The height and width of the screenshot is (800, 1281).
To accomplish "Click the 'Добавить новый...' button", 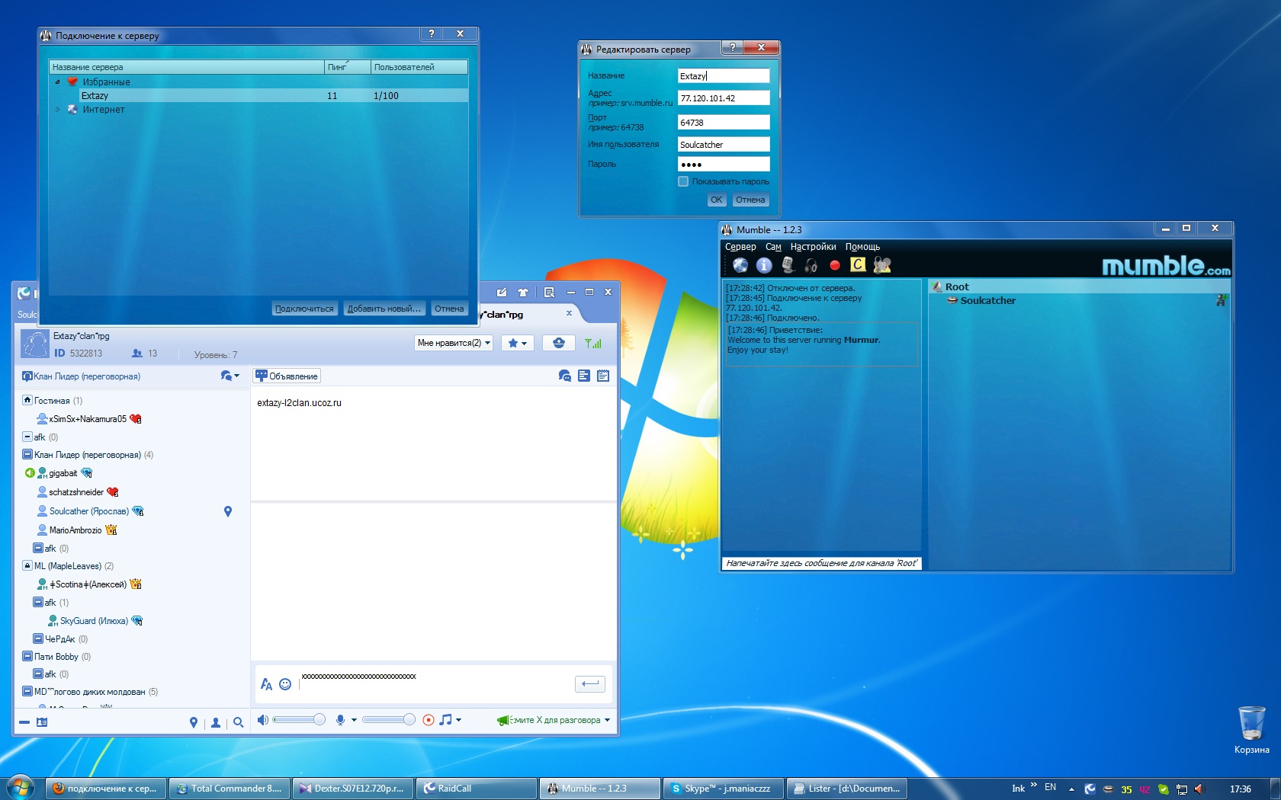I will (x=384, y=309).
